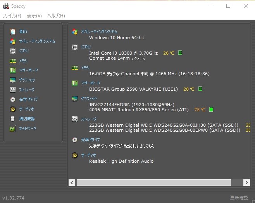
Task: Click the Speccy app icon in title bar
Action: [x=6, y=6]
